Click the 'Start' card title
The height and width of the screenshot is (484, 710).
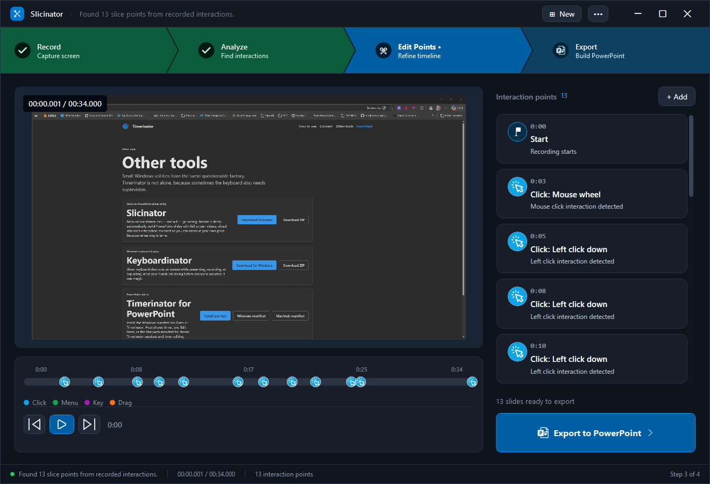[539, 139]
